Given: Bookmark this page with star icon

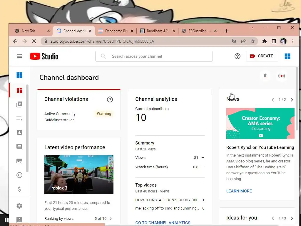Looking at the screenshot, I should [253, 41].
